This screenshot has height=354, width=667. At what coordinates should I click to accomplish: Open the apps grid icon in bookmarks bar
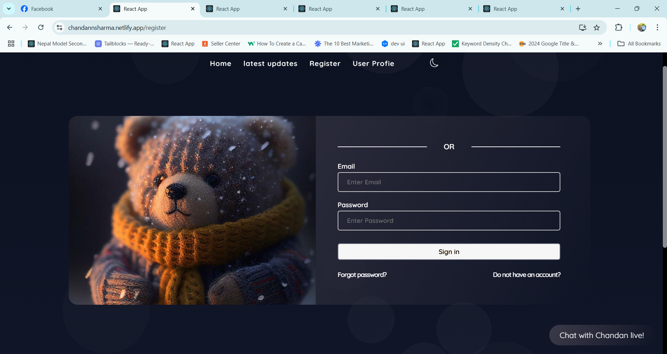tap(11, 43)
